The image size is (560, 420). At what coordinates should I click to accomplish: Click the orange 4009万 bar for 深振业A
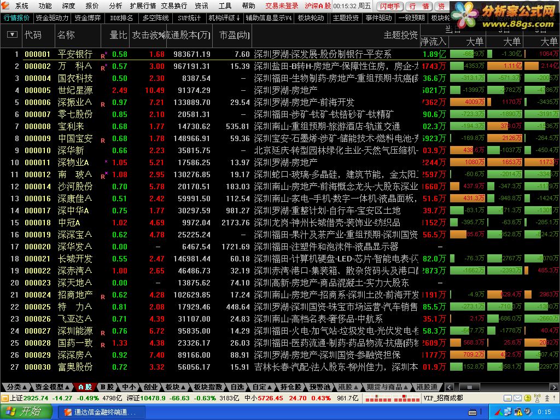pyautogui.click(x=468, y=102)
